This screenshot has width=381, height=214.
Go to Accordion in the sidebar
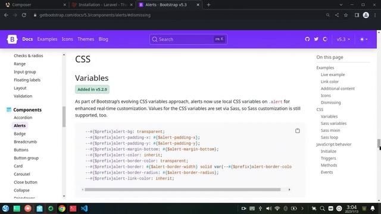[x=23, y=118]
